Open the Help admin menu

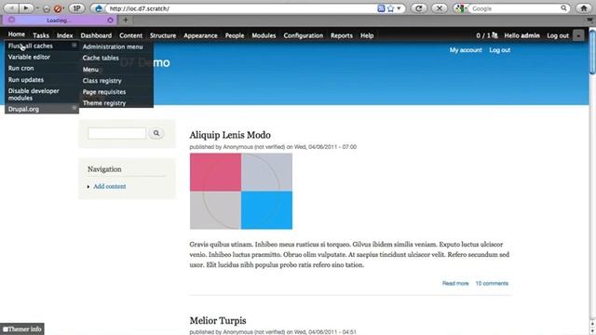(367, 35)
